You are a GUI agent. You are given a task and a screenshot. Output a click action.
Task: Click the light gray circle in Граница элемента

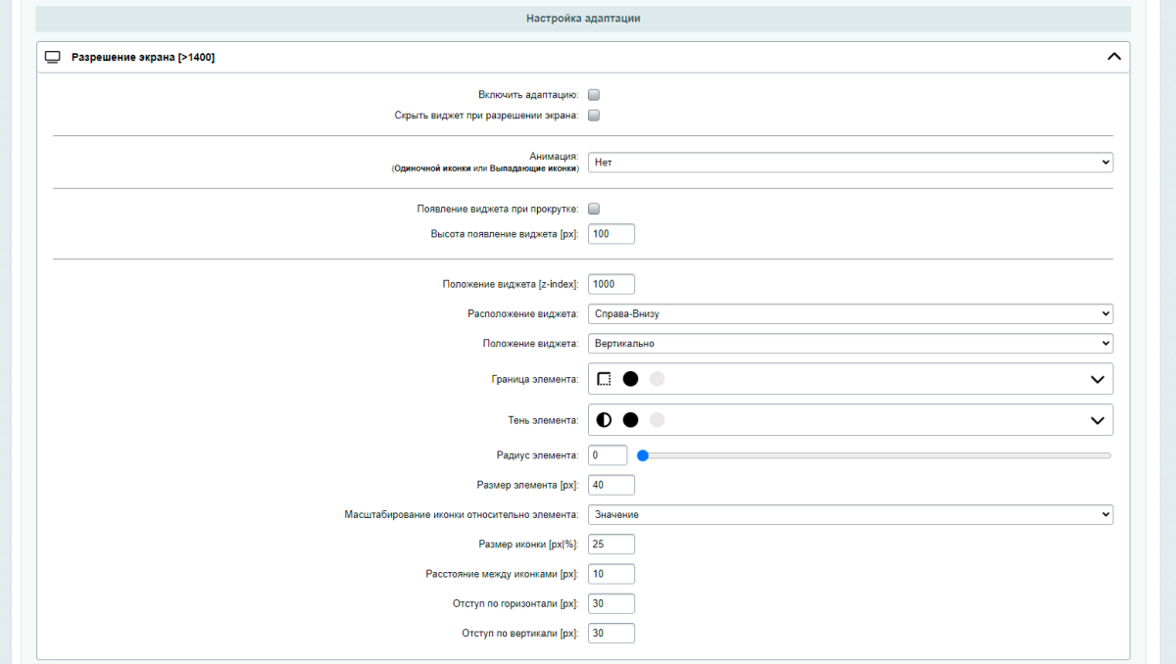pyautogui.click(x=657, y=379)
